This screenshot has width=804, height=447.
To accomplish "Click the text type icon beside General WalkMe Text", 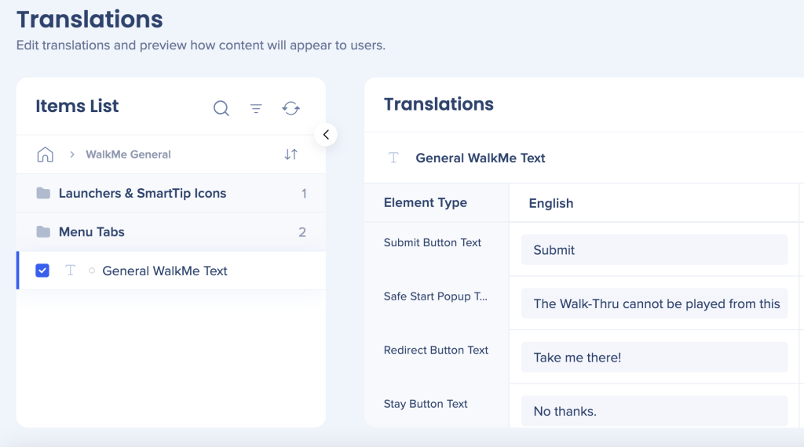I will point(71,271).
